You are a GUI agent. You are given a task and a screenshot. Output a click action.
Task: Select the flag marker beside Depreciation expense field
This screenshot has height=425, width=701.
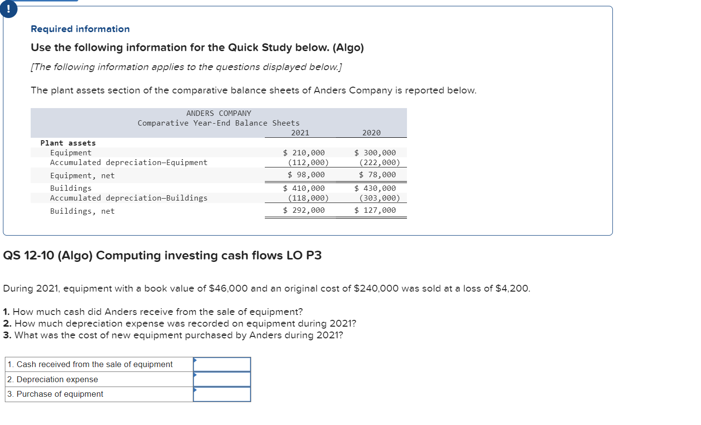click(195, 376)
